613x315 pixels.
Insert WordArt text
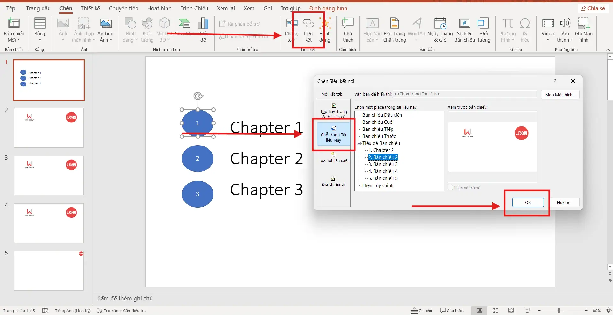tap(416, 29)
